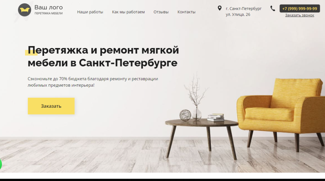Navigate to Контакты in the header
This screenshot has height=181, width=325.
click(186, 12)
